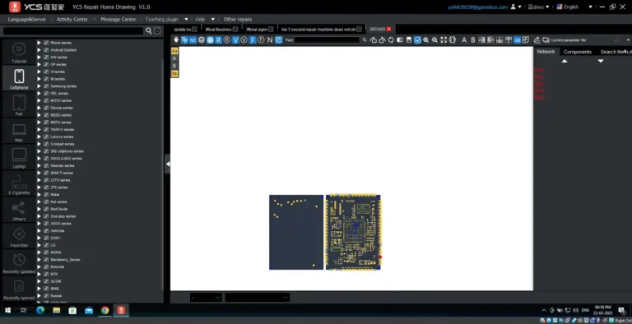Open the Mac category
The image size is (632, 324).
tap(19, 132)
